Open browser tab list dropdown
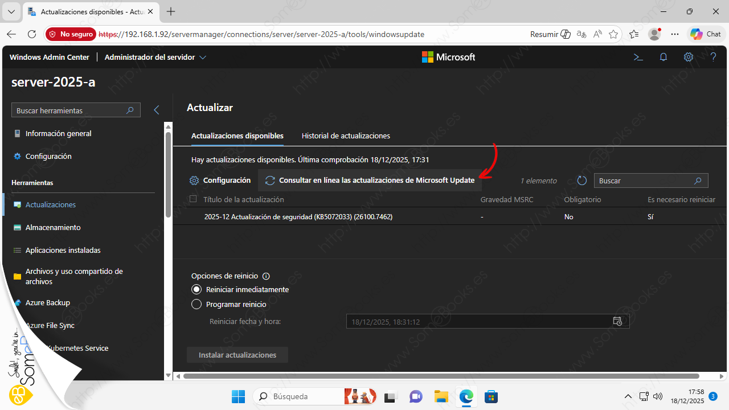Screen dimensions: 729x410 coord(11,11)
